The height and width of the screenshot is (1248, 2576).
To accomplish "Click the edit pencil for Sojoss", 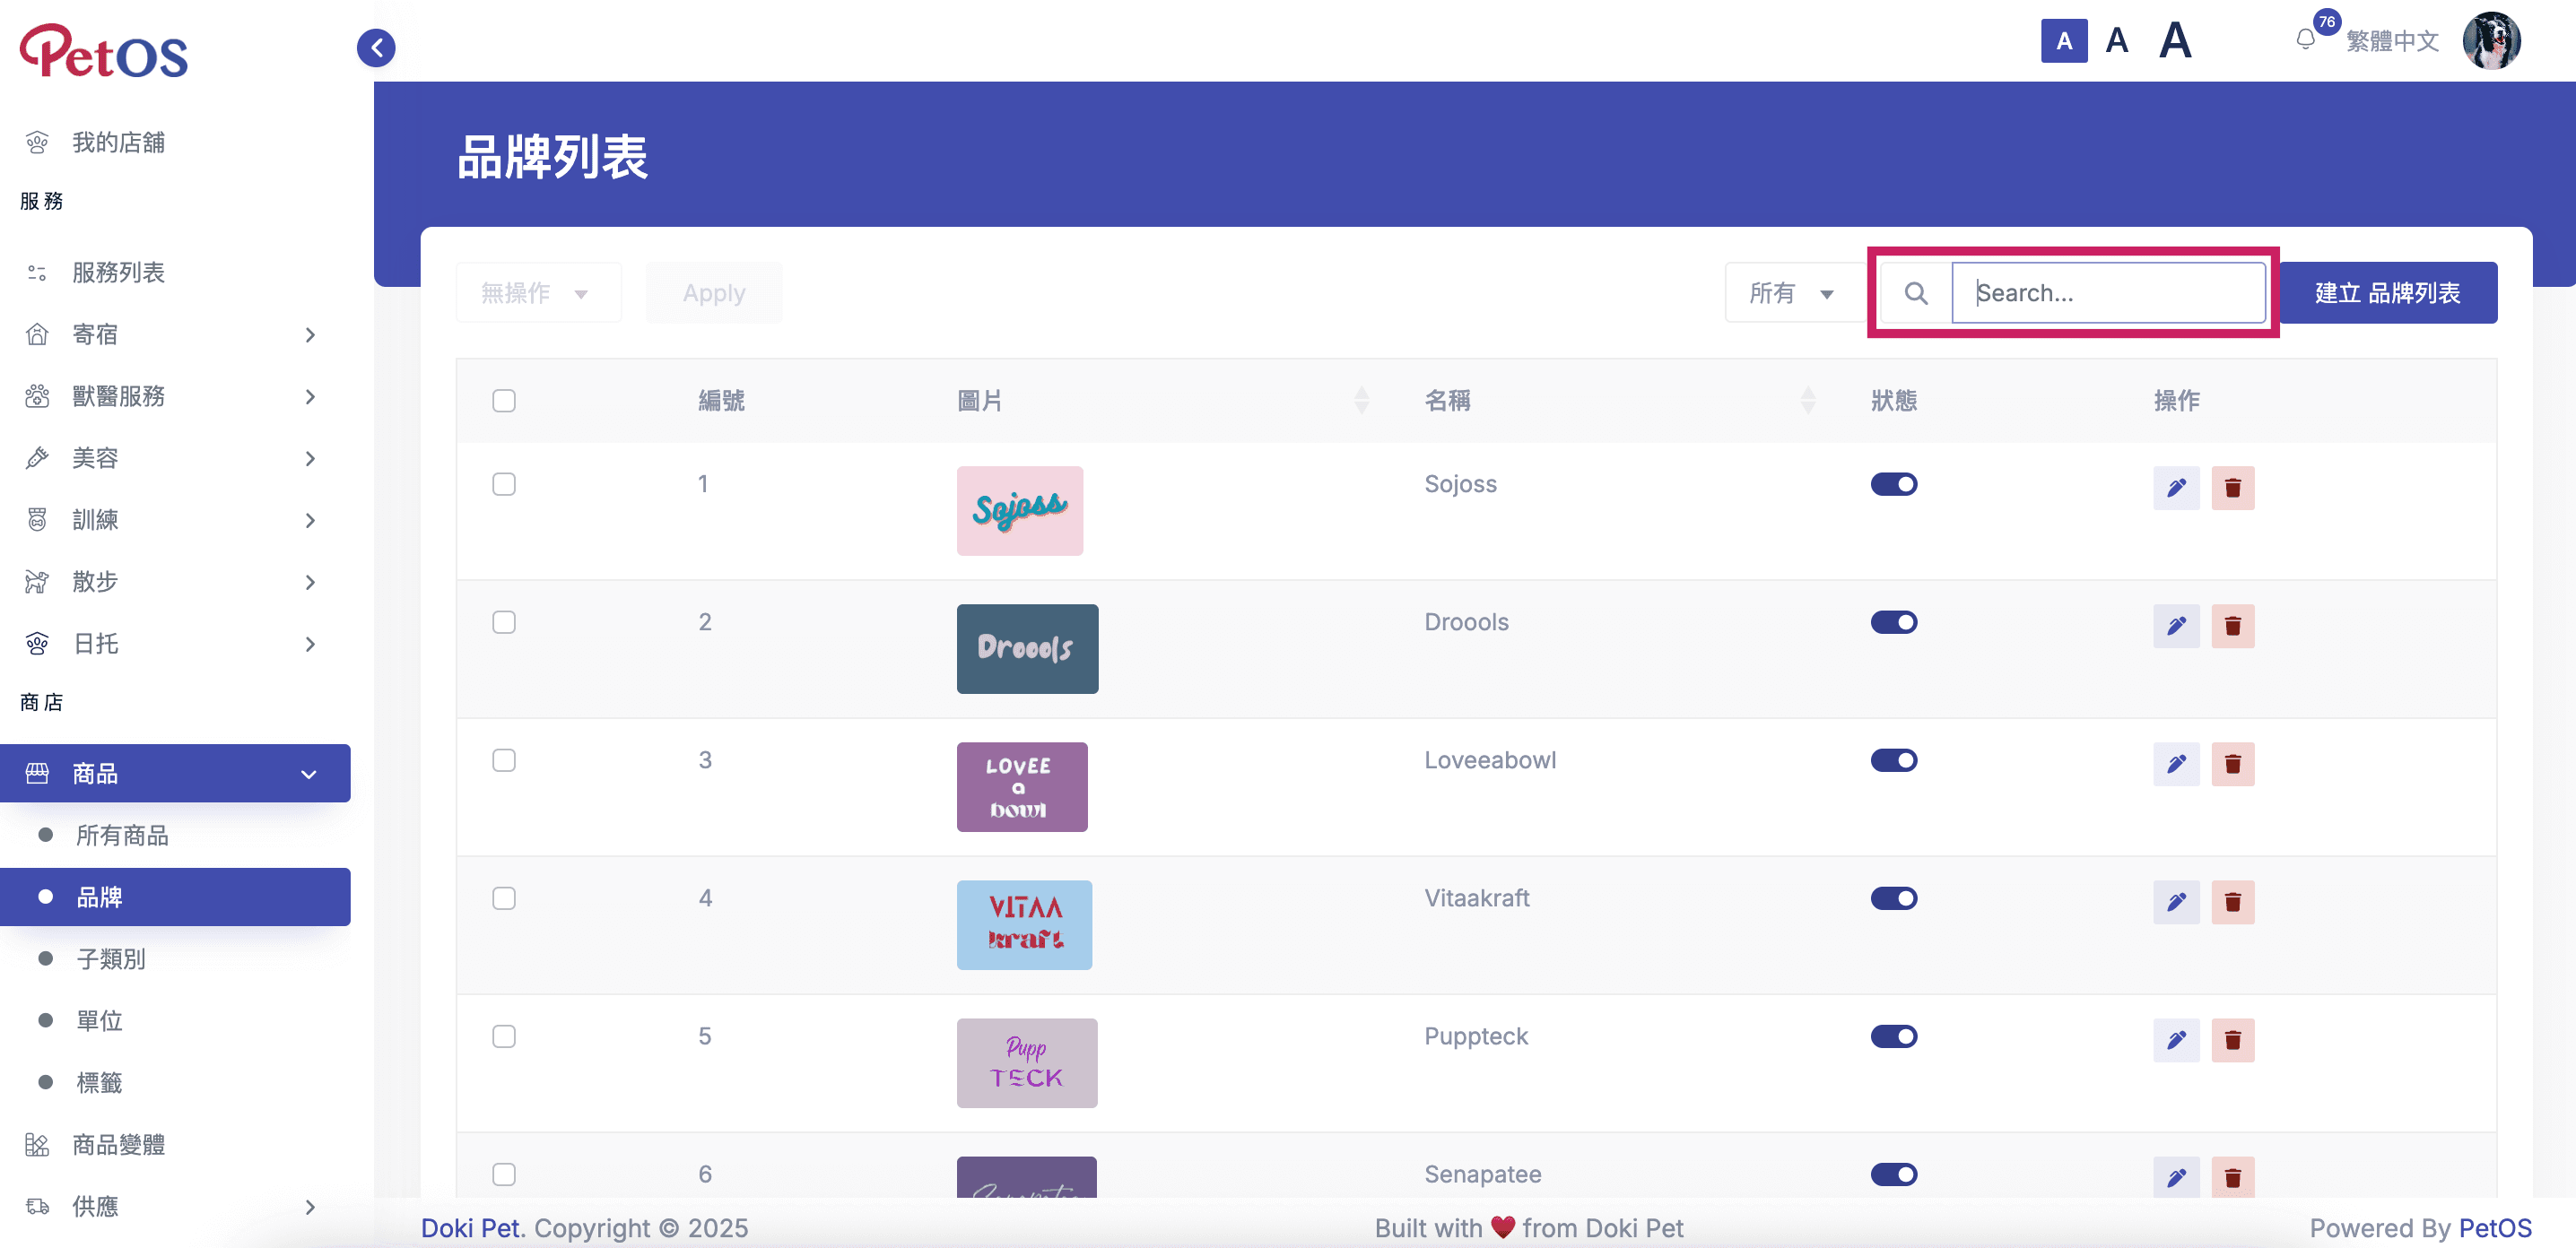I will pos(2176,488).
